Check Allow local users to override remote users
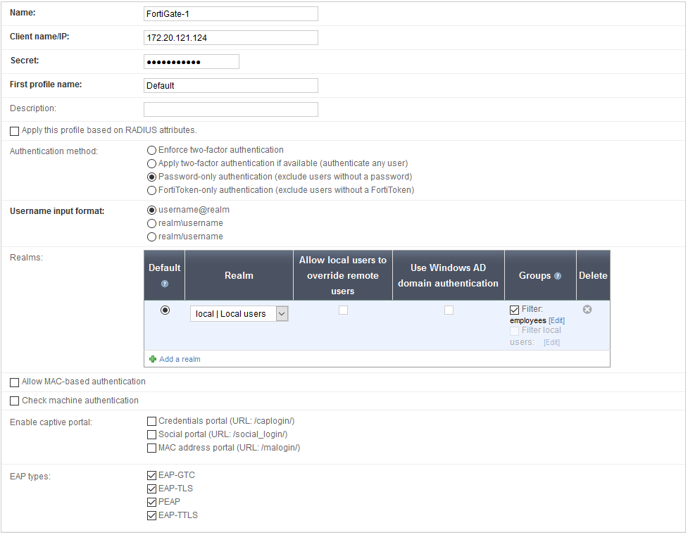The height and width of the screenshot is (535, 688). point(343,310)
